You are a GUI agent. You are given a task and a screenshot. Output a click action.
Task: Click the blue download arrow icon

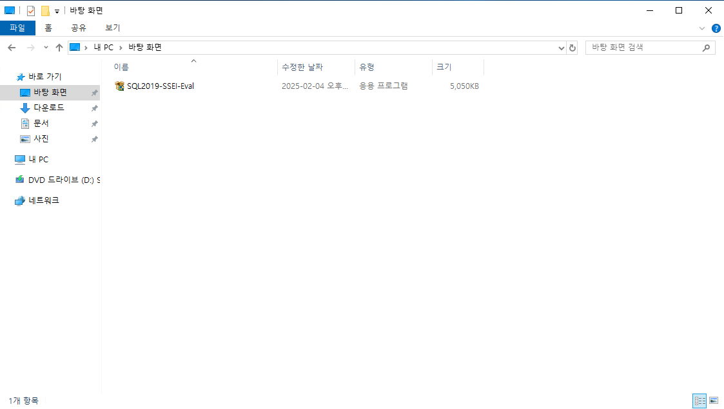pos(25,108)
